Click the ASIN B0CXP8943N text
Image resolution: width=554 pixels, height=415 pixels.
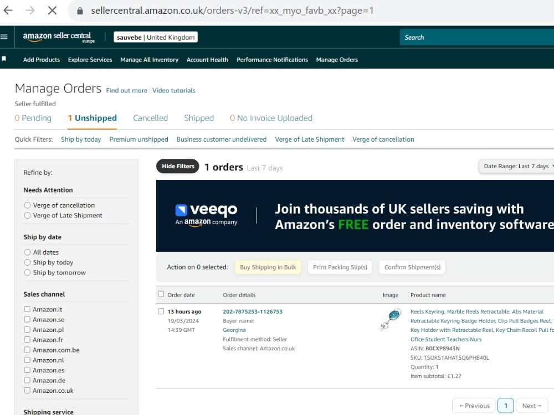[x=435, y=348]
